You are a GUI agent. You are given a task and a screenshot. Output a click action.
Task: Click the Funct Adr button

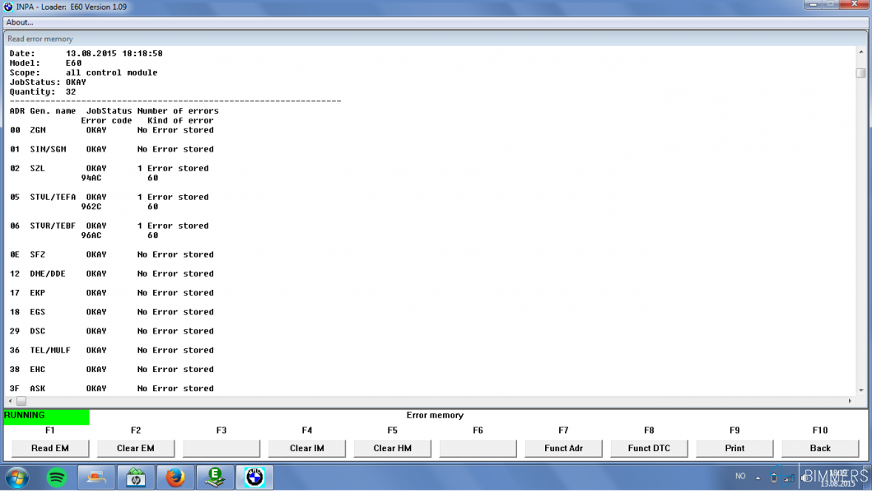(563, 448)
